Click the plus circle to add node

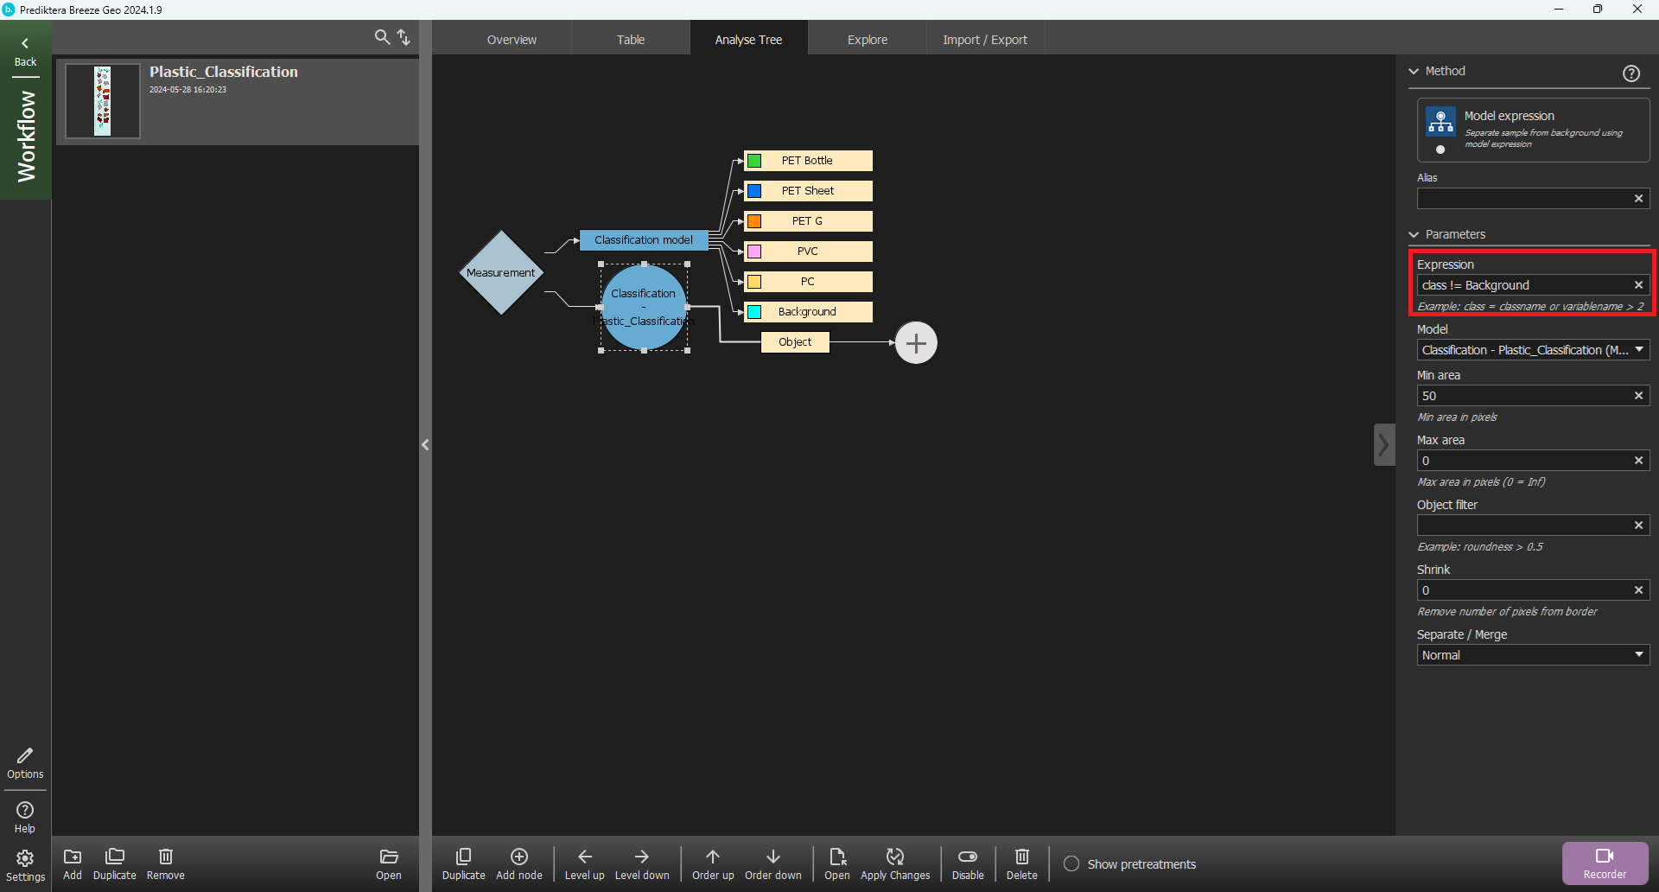pos(916,343)
